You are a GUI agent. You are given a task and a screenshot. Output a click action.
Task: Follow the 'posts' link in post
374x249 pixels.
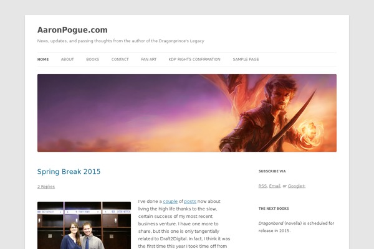[x=190, y=201]
